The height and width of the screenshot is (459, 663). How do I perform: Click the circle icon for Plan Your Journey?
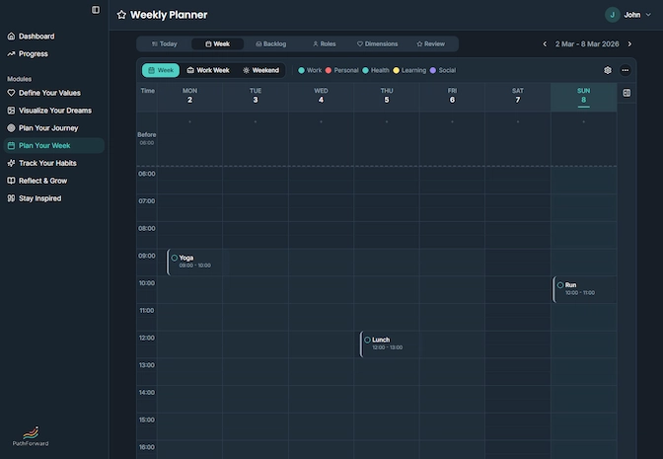pos(12,127)
